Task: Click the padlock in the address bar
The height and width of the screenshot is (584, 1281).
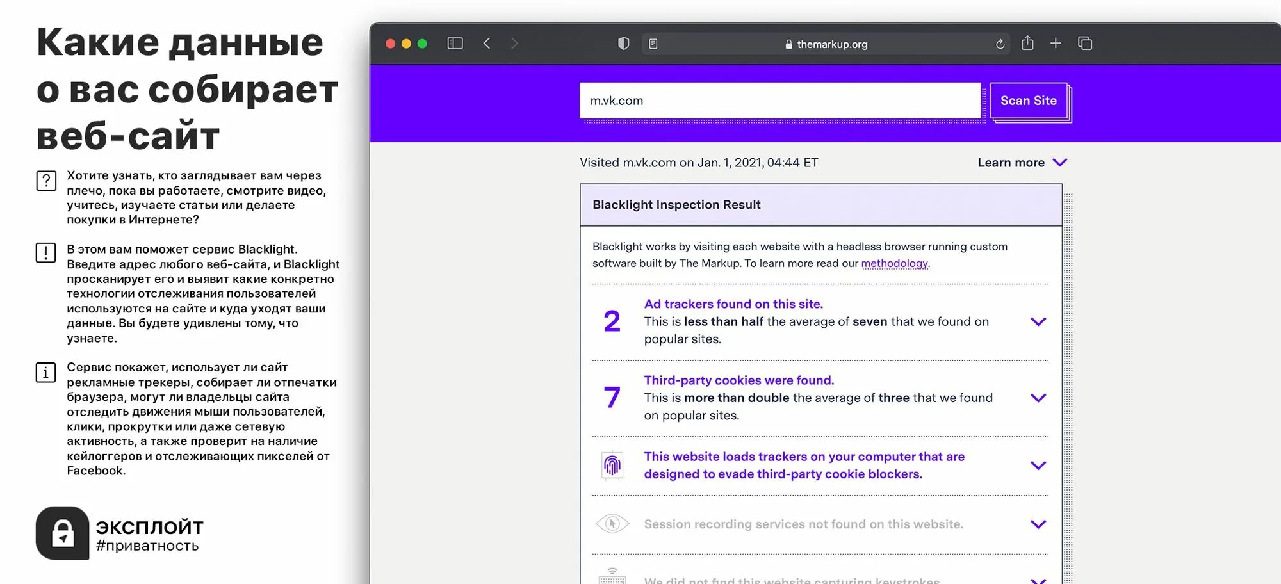Action: [x=788, y=44]
